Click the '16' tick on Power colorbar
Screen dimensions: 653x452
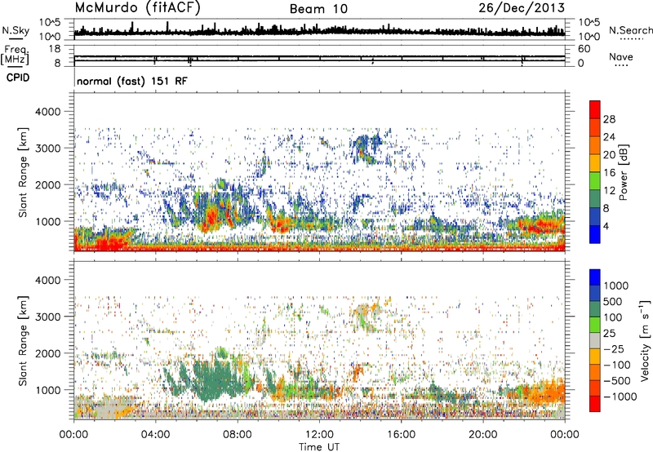point(609,173)
